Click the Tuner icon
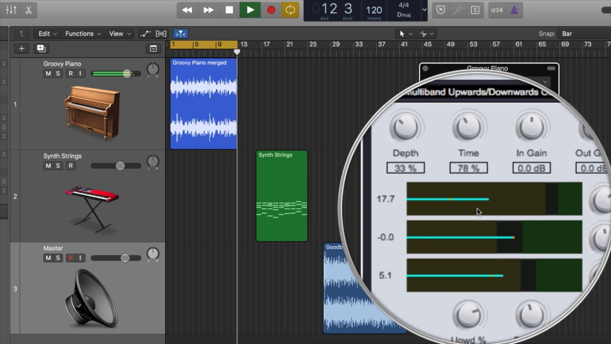This screenshot has height=344, width=611. point(458,10)
